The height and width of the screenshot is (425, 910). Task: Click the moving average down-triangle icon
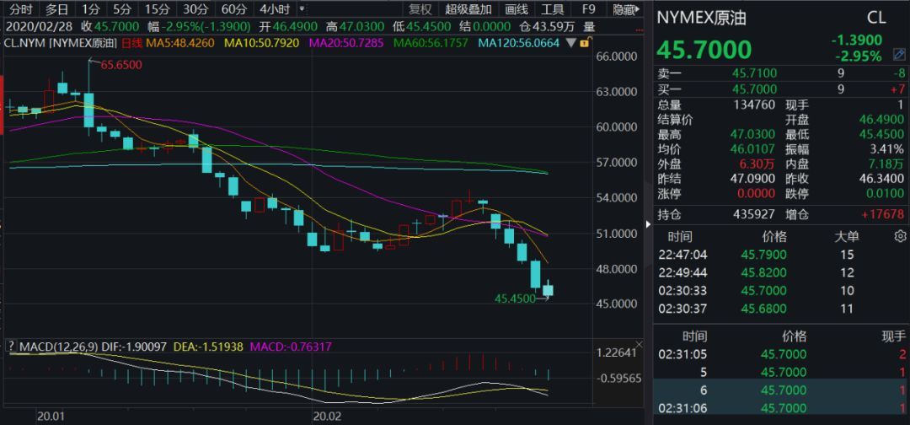[571, 42]
